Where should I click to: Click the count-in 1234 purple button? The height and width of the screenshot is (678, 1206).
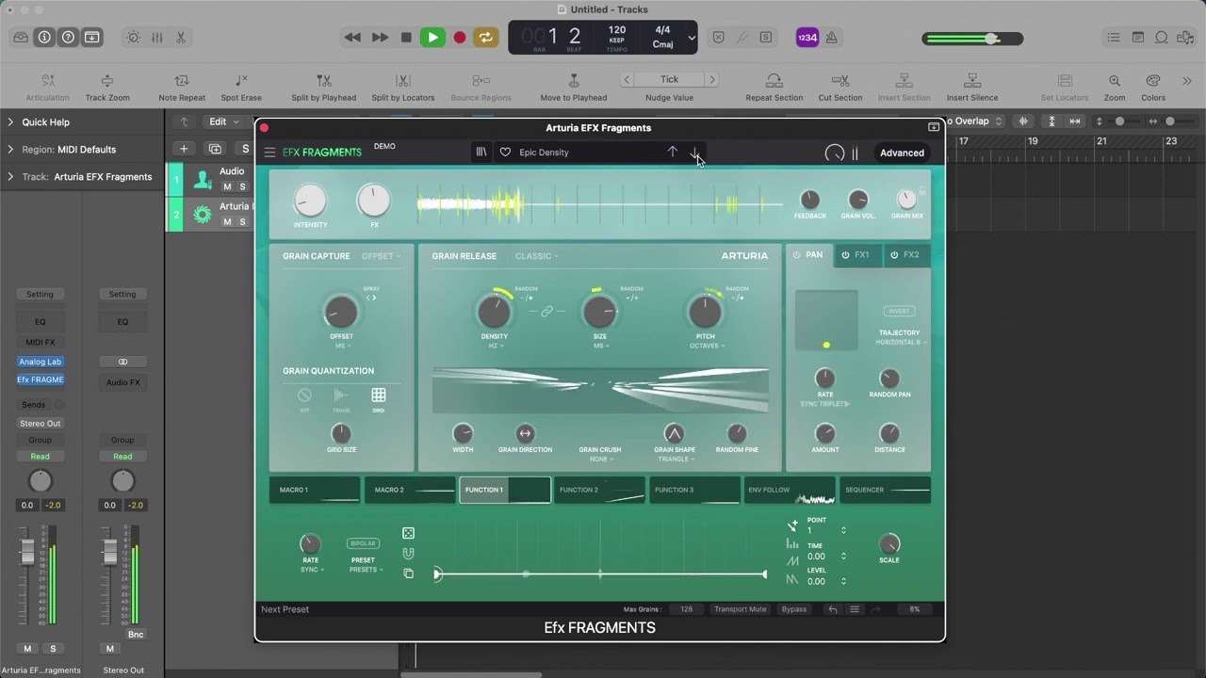[x=807, y=38]
